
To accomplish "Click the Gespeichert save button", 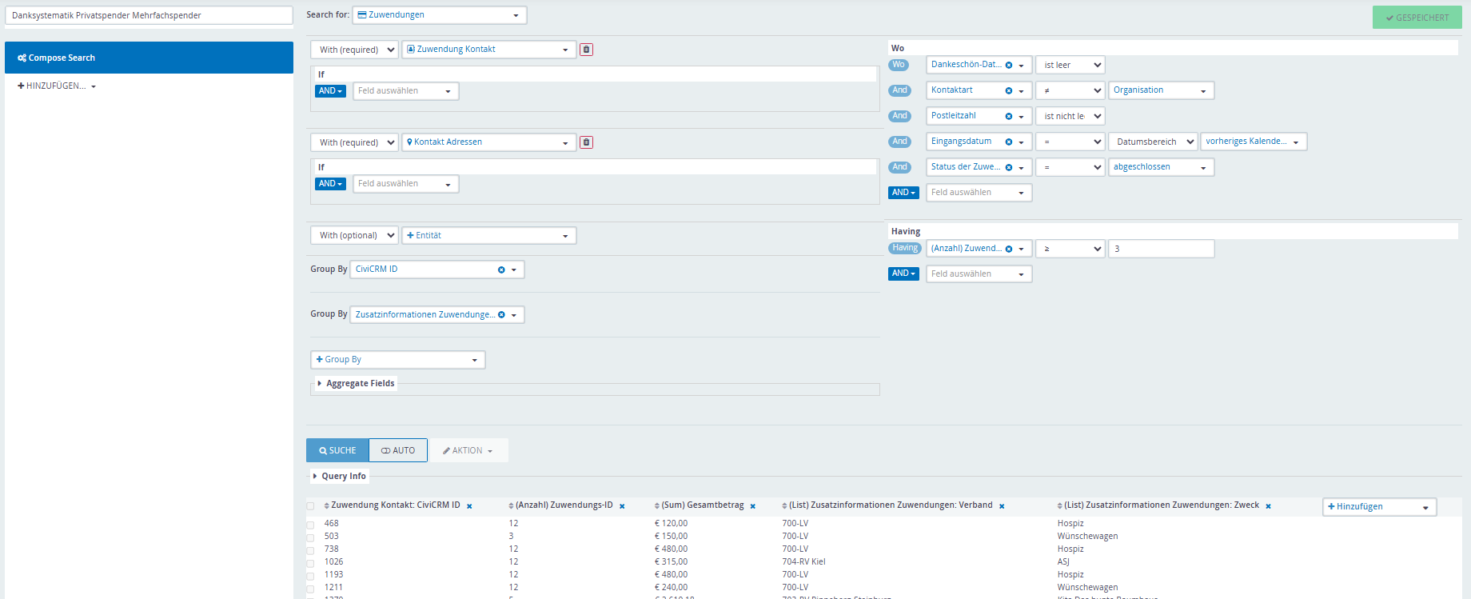I will coord(1417,18).
